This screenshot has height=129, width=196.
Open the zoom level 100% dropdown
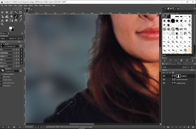coord(43,127)
